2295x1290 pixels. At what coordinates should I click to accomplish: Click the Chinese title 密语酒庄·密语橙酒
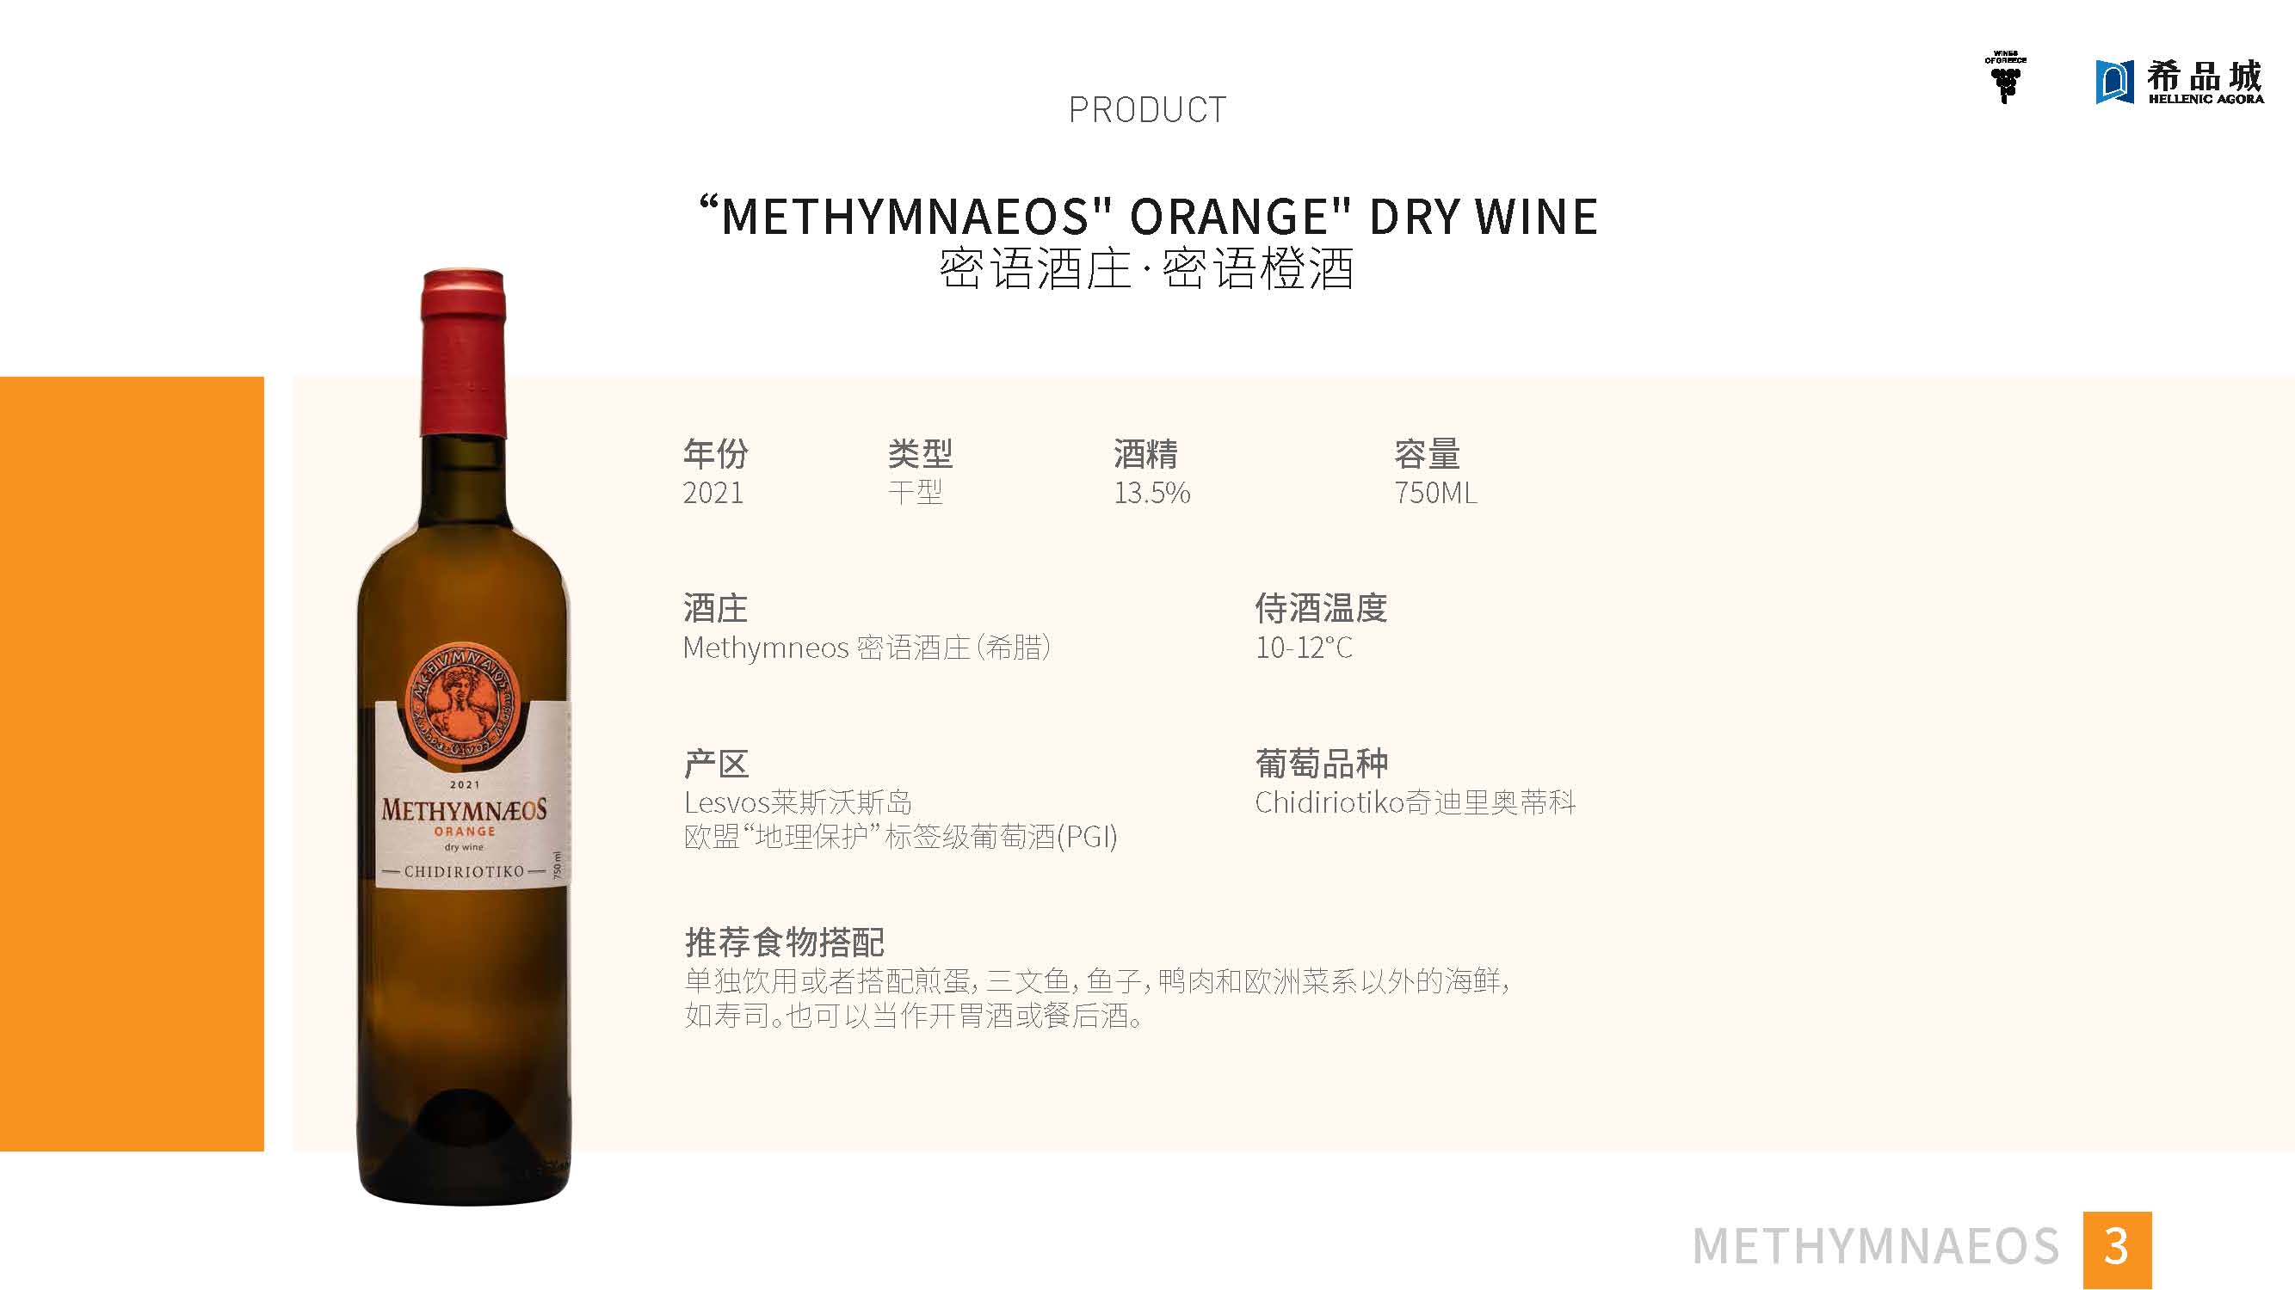[x=1146, y=269]
